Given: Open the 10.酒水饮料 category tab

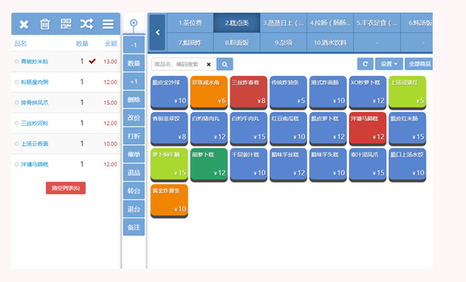Looking at the screenshot, I should 330,42.
